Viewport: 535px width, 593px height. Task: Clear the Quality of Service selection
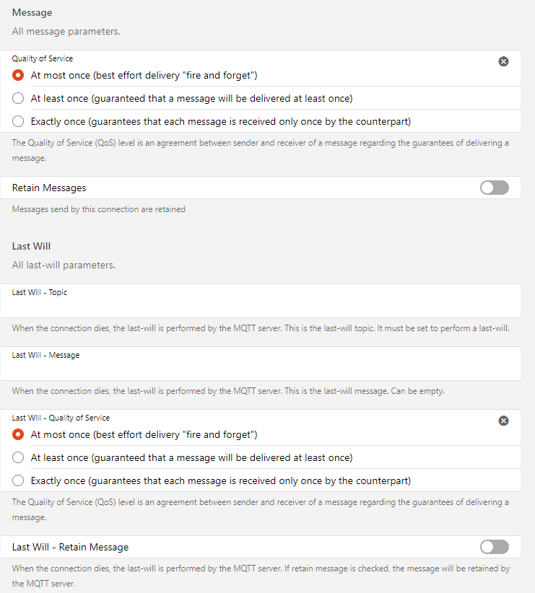[x=504, y=61]
